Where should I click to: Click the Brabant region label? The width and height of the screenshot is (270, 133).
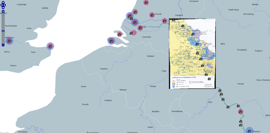151,56
